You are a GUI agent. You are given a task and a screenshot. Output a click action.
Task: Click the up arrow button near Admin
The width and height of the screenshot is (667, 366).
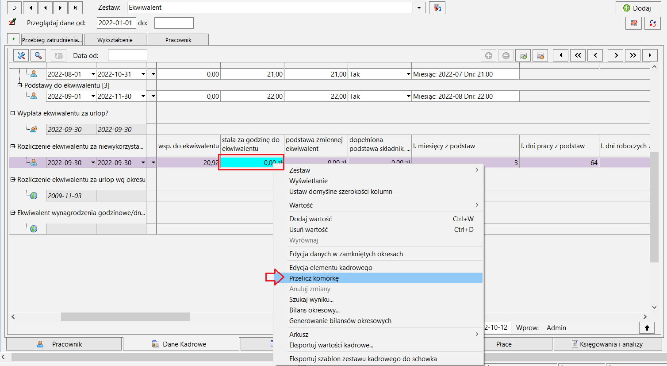647,327
